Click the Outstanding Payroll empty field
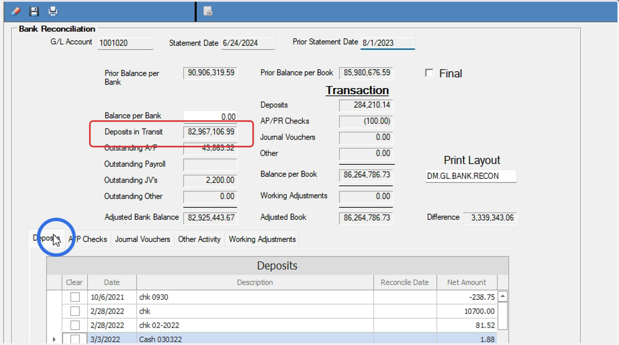Image resolution: width=619 pixels, height=345 pixels. [x=210, y=165]
